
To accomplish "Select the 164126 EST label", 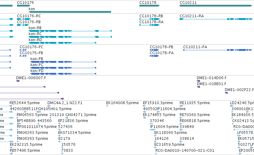I will [x=161, y=139].
